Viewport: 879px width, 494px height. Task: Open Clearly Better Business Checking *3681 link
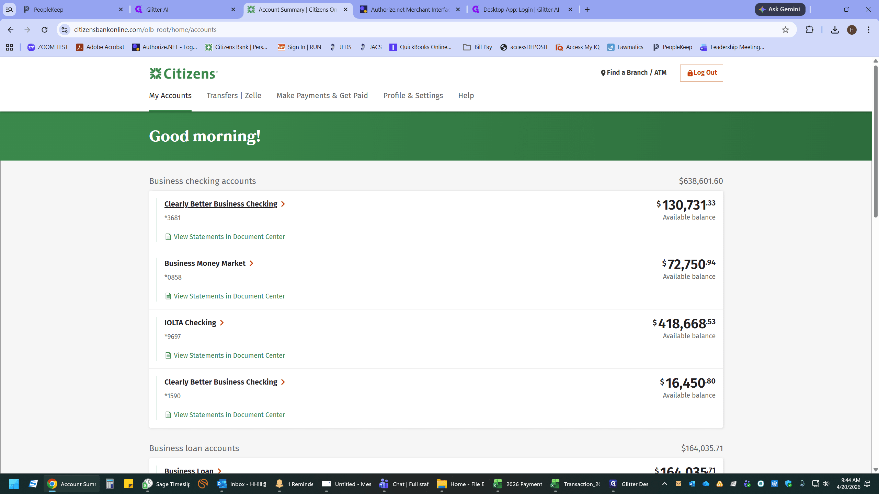[221, 204]
